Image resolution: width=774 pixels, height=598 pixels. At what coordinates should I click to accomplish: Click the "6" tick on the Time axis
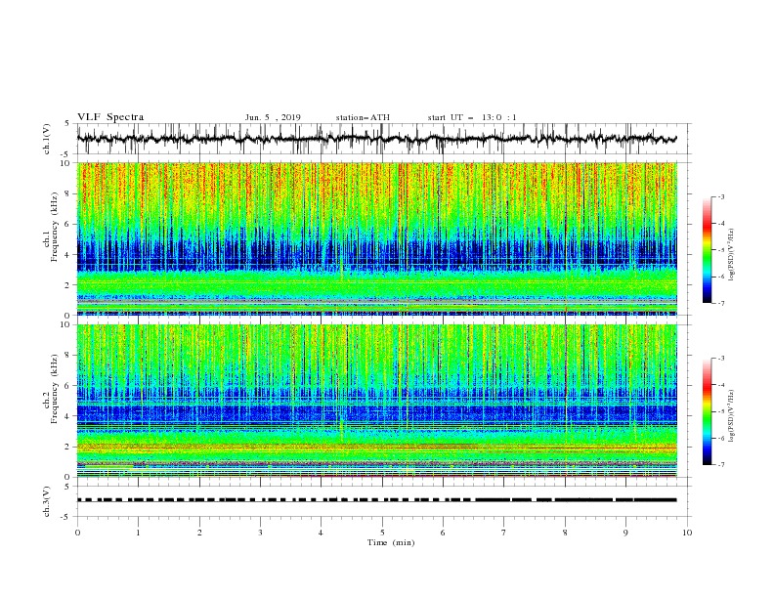tap(443, 533)
